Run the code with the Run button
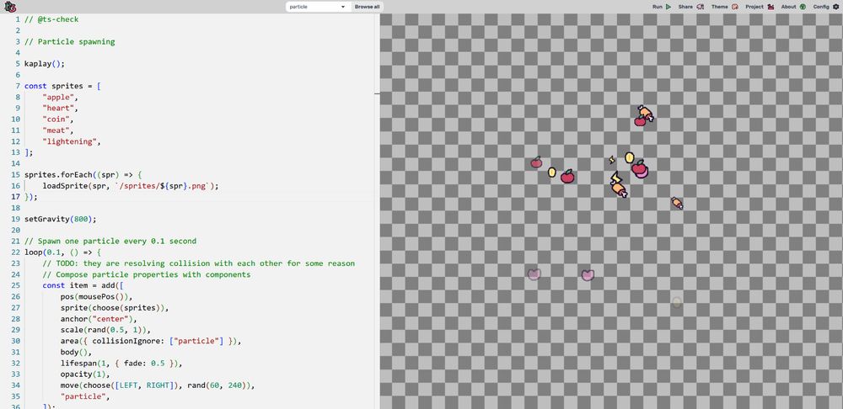The height and width of the screenshot is (409, 843). click(662, 7)
